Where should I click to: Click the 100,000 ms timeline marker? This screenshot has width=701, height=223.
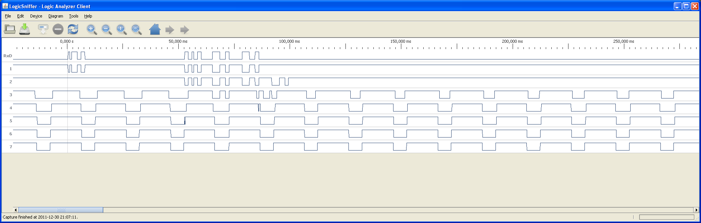click(x=289, y=41)
